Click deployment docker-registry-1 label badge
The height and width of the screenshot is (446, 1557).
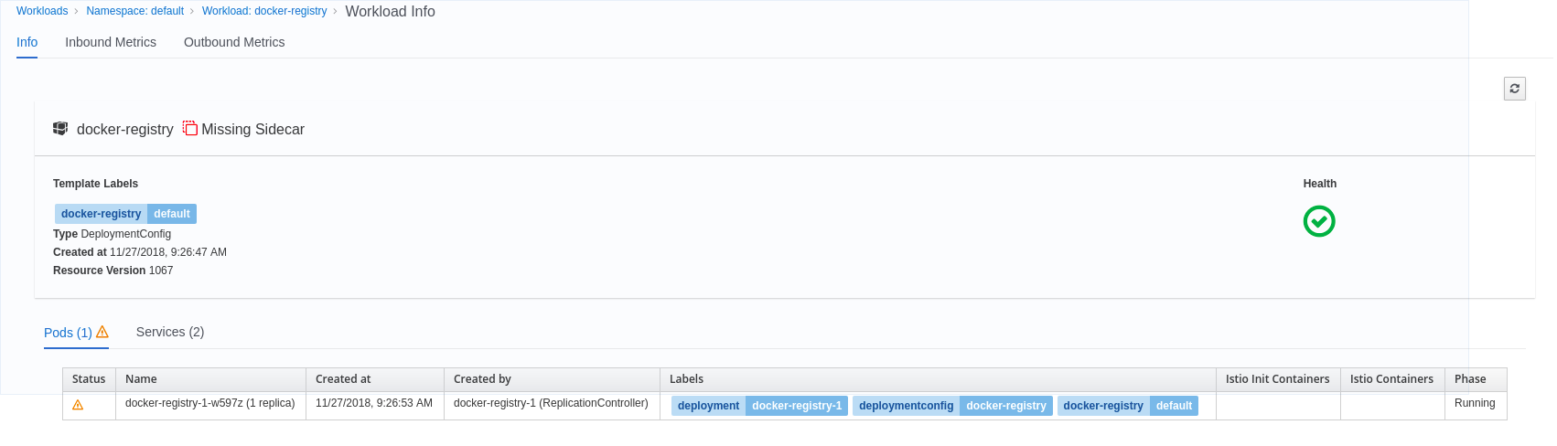pyautogui.click(x=759, y=406)
